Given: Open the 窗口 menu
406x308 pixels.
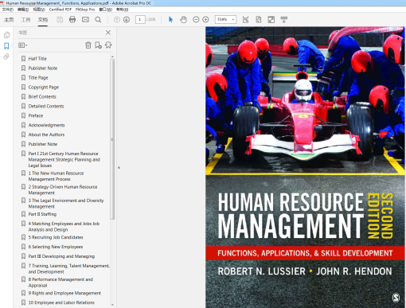Looking at the screenshot, I should [106, 10].
